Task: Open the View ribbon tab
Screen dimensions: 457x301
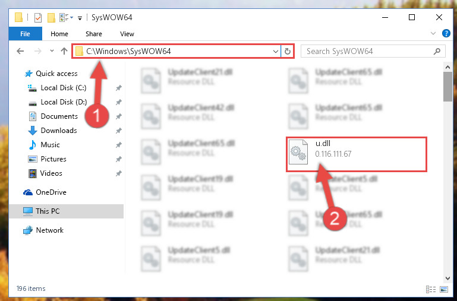Action: click(127, 34)
